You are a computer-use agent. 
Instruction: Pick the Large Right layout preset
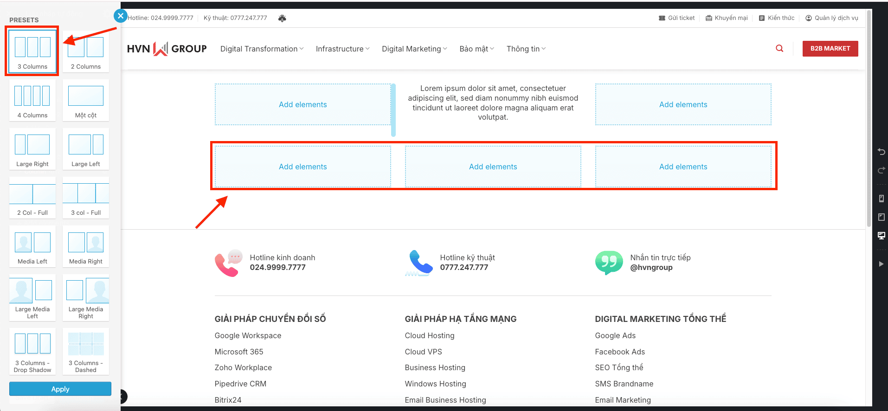[32, 149]
